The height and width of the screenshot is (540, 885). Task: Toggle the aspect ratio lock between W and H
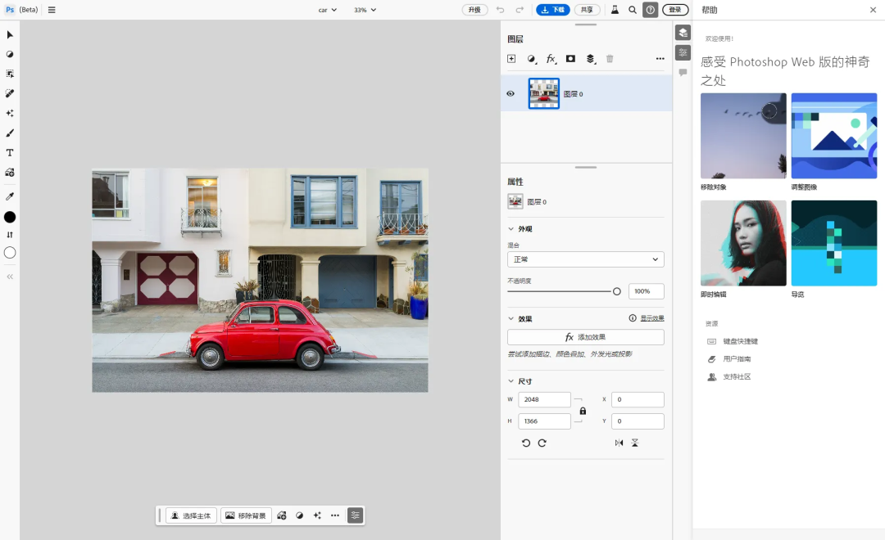pyautogui.click(x=583, y=411)
